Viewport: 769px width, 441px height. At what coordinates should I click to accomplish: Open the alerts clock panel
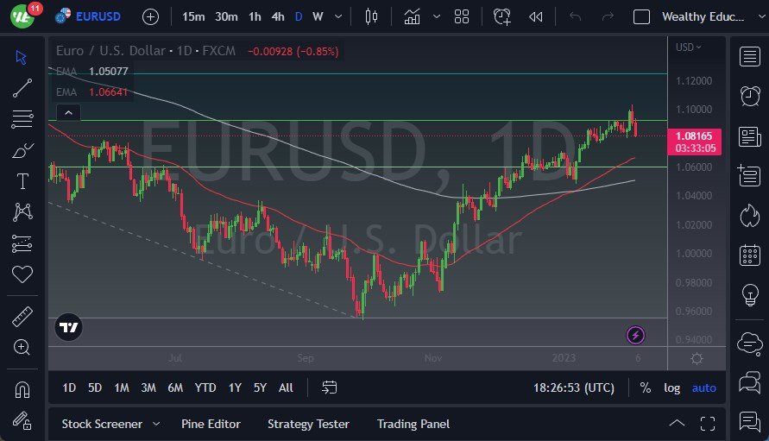click(750, 97)
